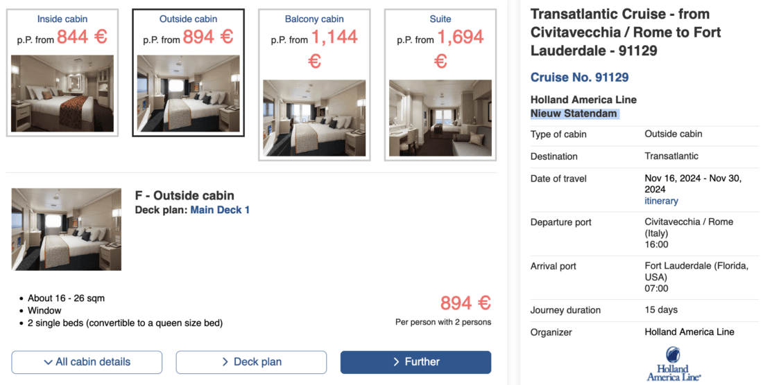This screenshot has width=763, height=385.
Task: Click the highlighted Nieuw Statendam ship name
Action: click(574, 114)
